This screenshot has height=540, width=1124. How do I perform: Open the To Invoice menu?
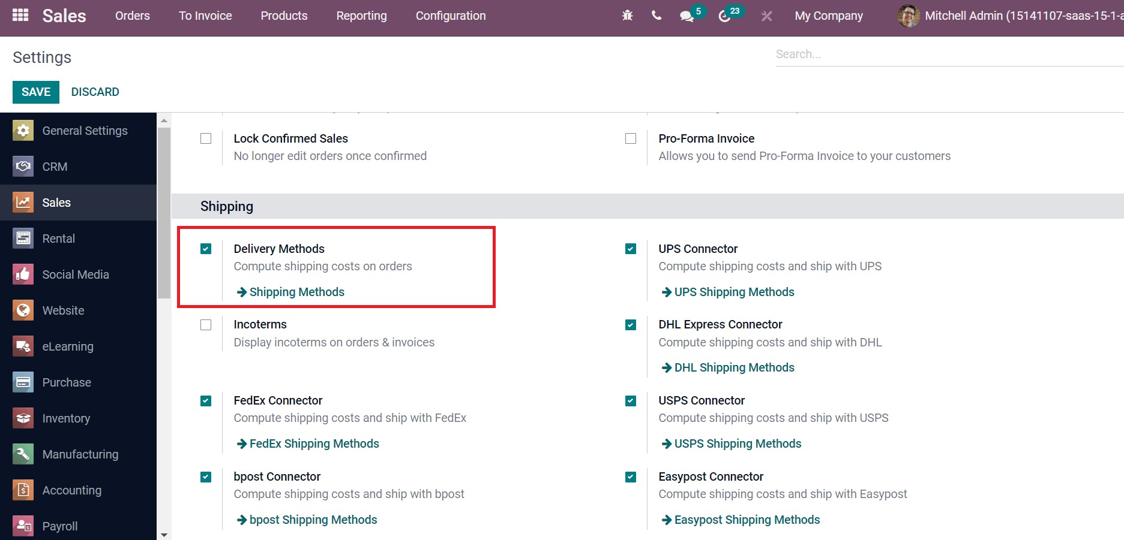click(x=205, y=16)
